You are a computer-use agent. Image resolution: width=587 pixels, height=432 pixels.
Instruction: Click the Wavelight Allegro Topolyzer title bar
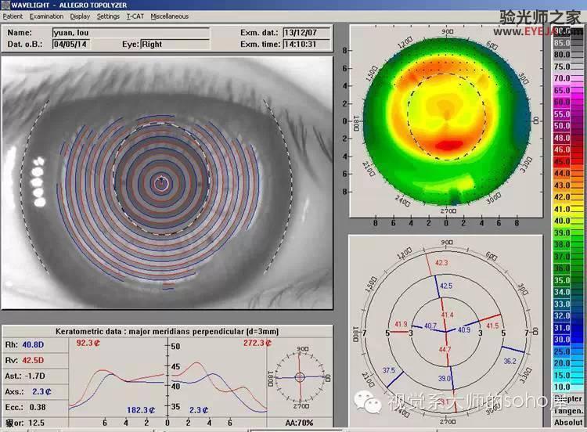[x=293, y=5]
